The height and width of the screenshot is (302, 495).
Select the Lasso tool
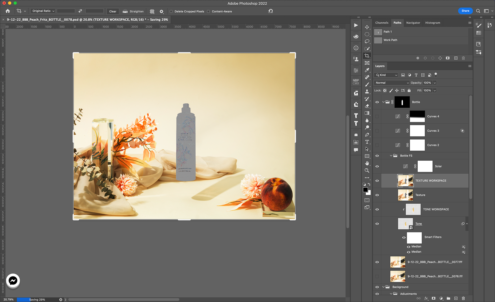pos(367,41)
